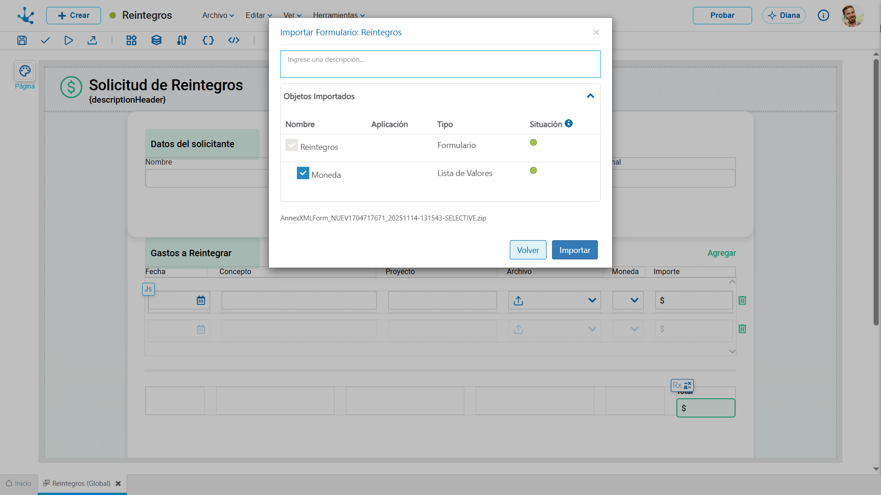This screenshot has width=881, height=495.
Task: Open the Editar menu
Action: (259, 15)
